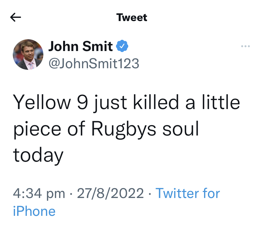Screen dimensions: 264x227
Task: Click the word little in the tweet
Action: [x=221, y=103]
